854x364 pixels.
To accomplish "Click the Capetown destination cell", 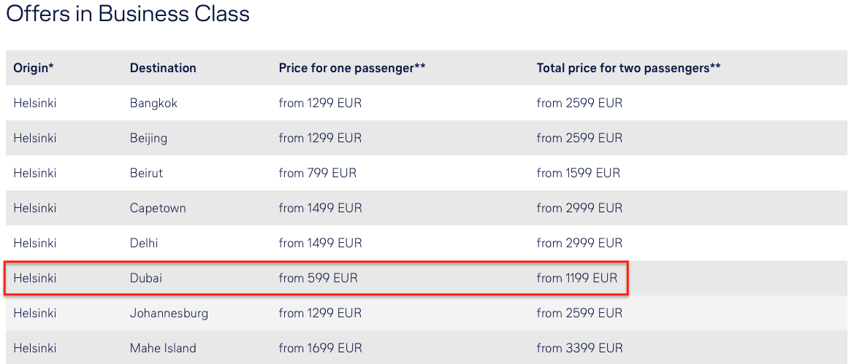I will [158, 208].
